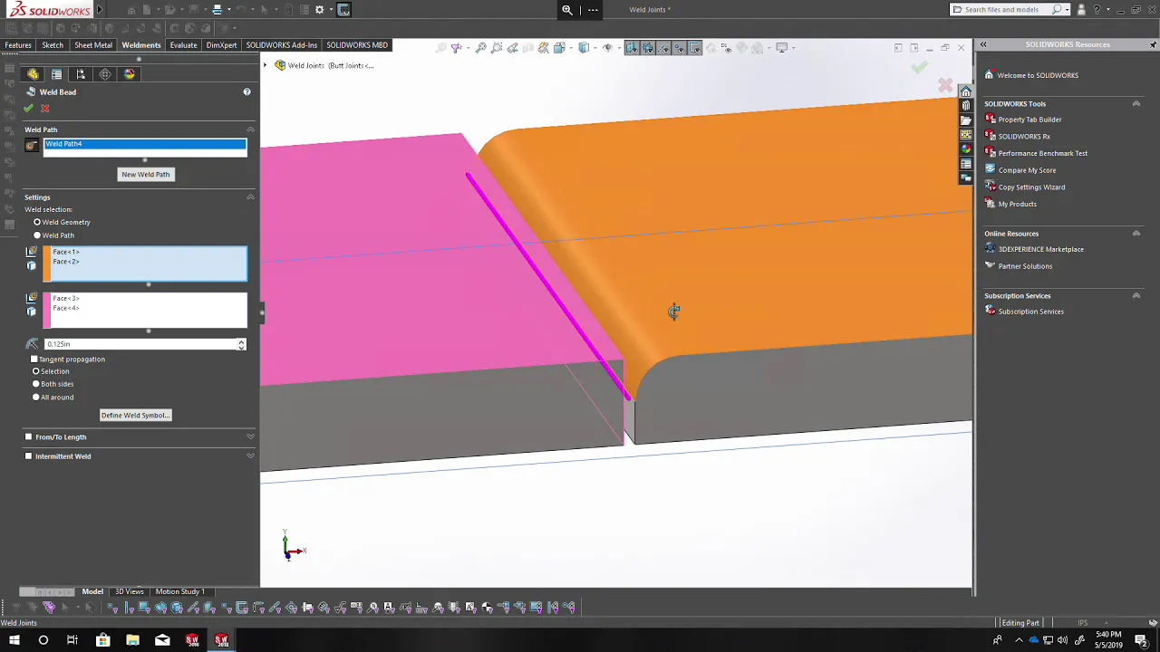Expand the From/To Length section chevron

click(x=250, y=437)
